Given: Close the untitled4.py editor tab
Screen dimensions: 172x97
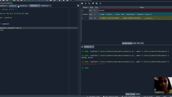Looking at the screenshot, I should click(x=50, y=6).
